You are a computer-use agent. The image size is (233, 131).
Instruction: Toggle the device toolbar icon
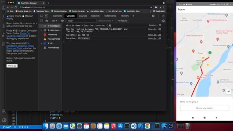coord(47,16)
